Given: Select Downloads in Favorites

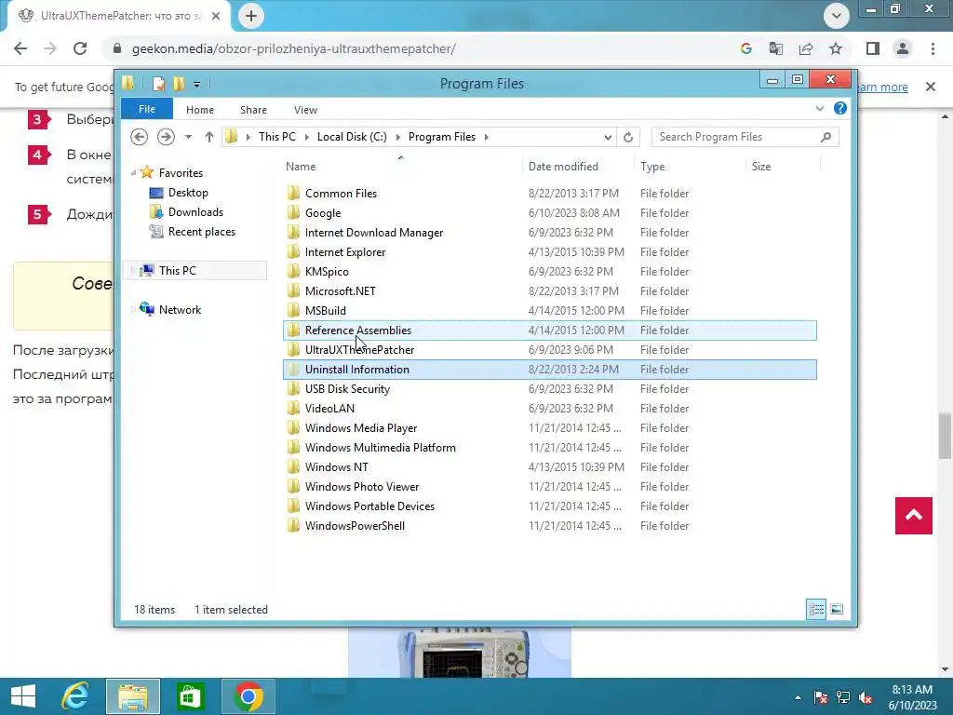Looking at the screenshot, I should tap(195, 212).
